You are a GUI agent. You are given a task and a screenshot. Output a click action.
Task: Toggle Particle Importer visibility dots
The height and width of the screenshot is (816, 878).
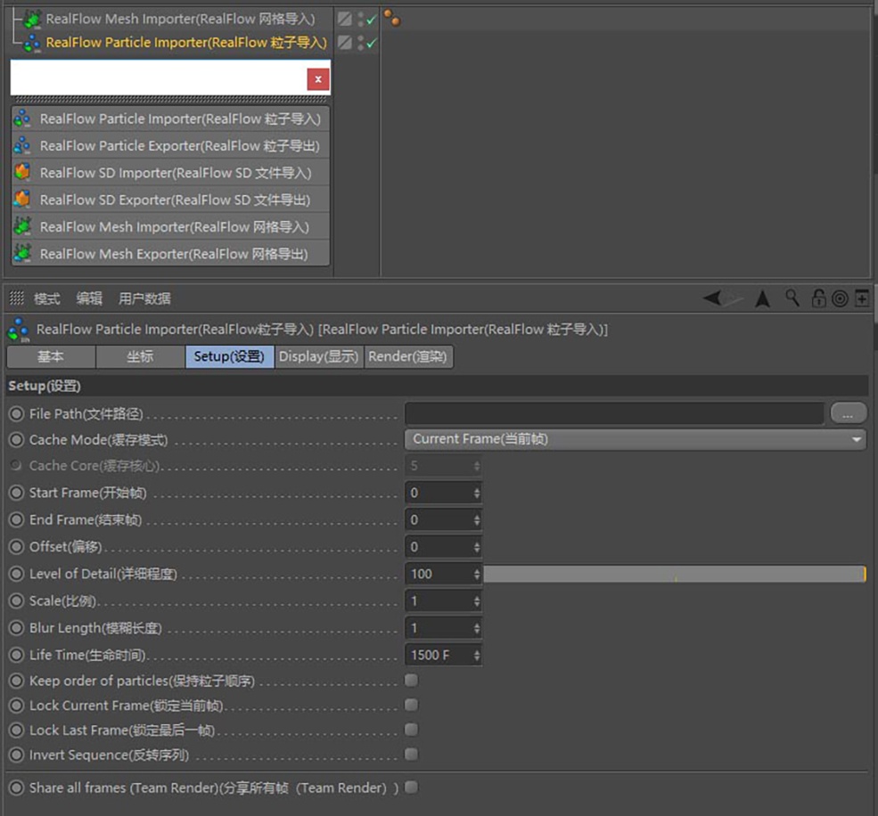[x=361, y=43]
